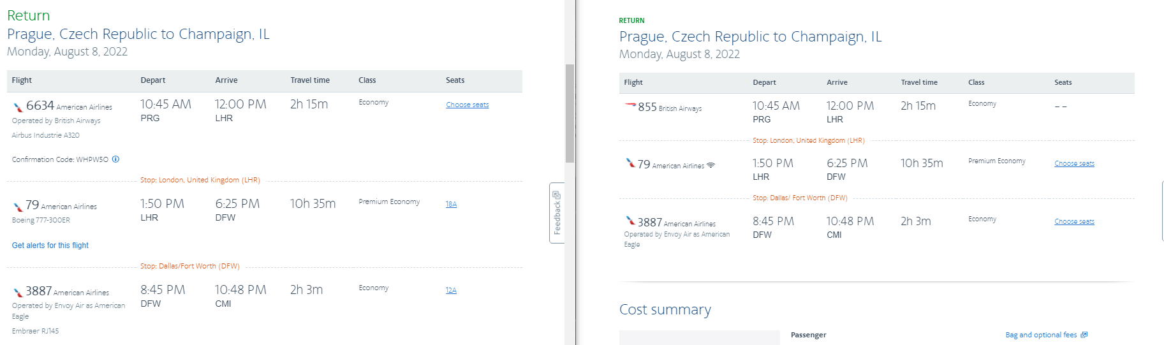The height and width of the screenshot is (345, 1164).
Task: Click the airline logo for flight 3887 above Cost summary
Action: pyautogui.click(x=630, y=221)
